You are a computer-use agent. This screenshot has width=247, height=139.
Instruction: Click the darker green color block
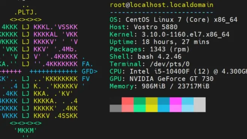(140, 101)
